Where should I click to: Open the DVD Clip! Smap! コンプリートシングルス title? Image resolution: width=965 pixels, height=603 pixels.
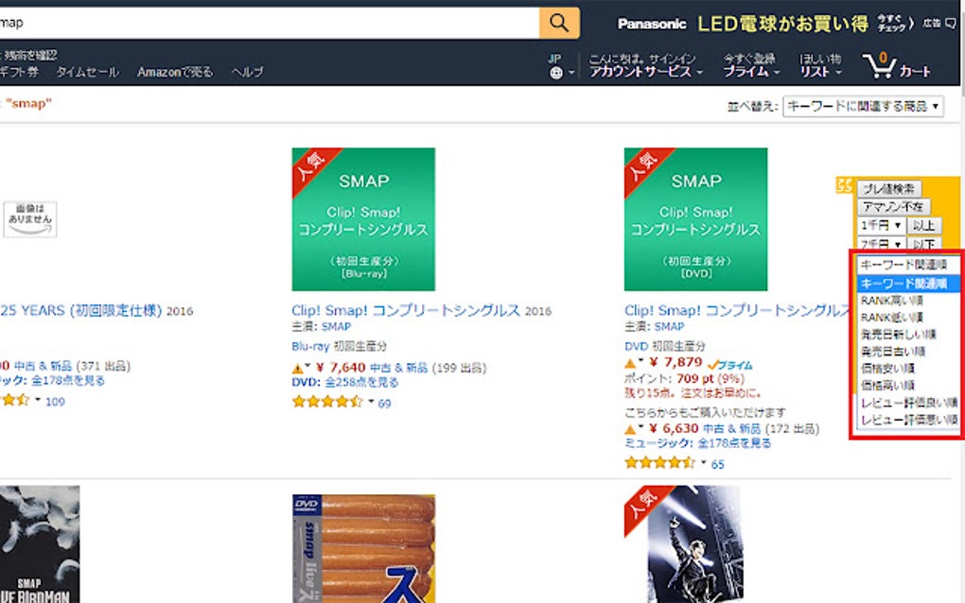(x=737, y=310)
